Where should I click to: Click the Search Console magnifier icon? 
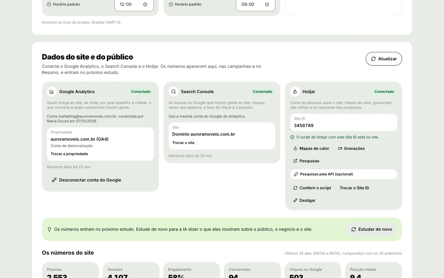(173, 91)
